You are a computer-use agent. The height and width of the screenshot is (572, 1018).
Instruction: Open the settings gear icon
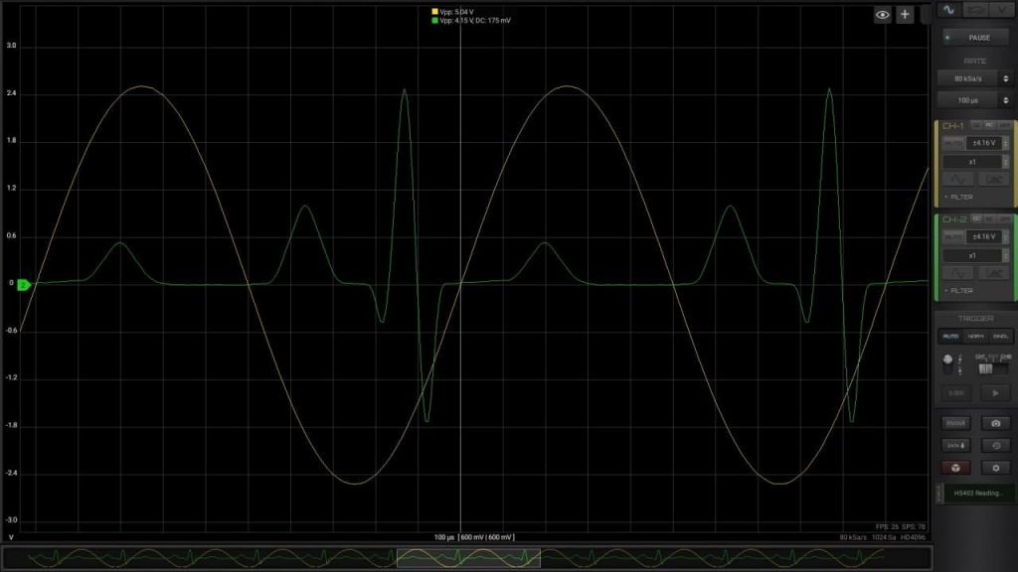(x=995, y=467)
